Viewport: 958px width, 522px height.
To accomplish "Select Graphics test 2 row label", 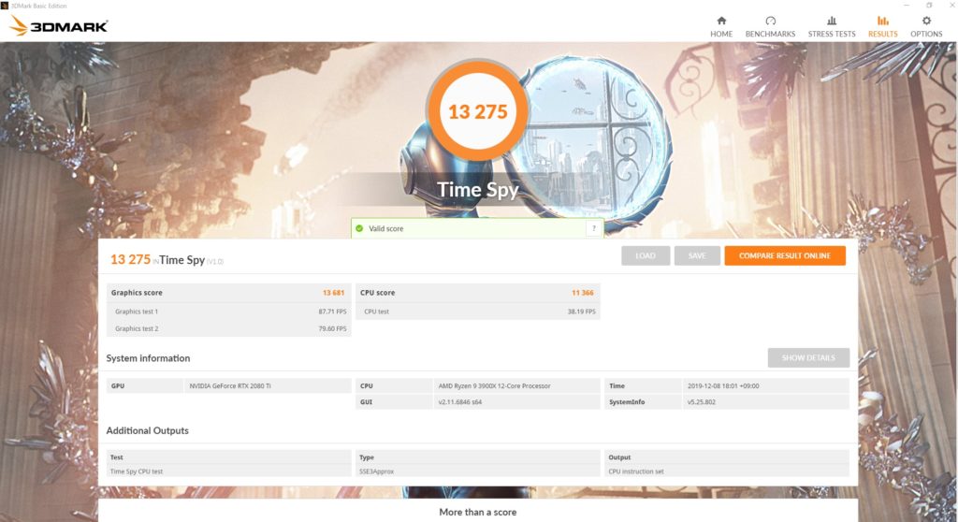I will point(137,329).
